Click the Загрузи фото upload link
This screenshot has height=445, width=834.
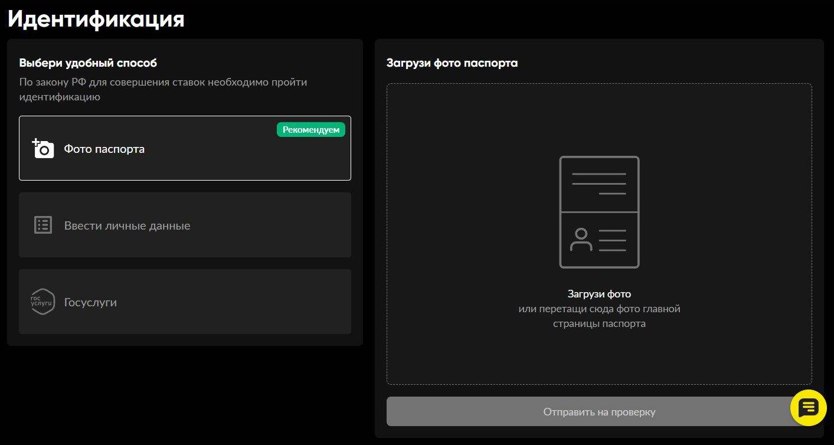pyautogui.click(x=599, y=293)
